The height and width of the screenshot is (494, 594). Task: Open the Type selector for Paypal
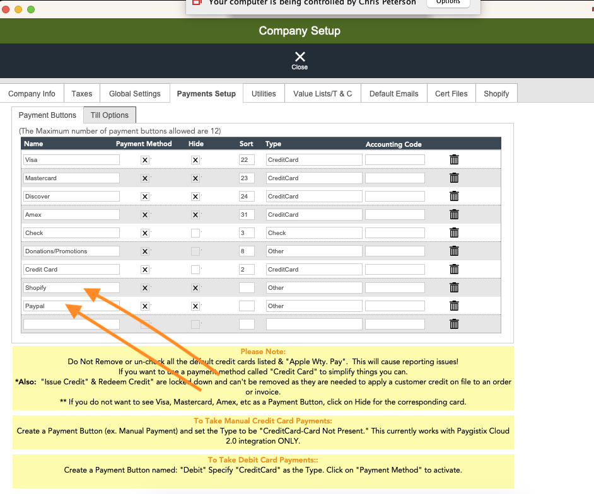click(x=313, y=306)
